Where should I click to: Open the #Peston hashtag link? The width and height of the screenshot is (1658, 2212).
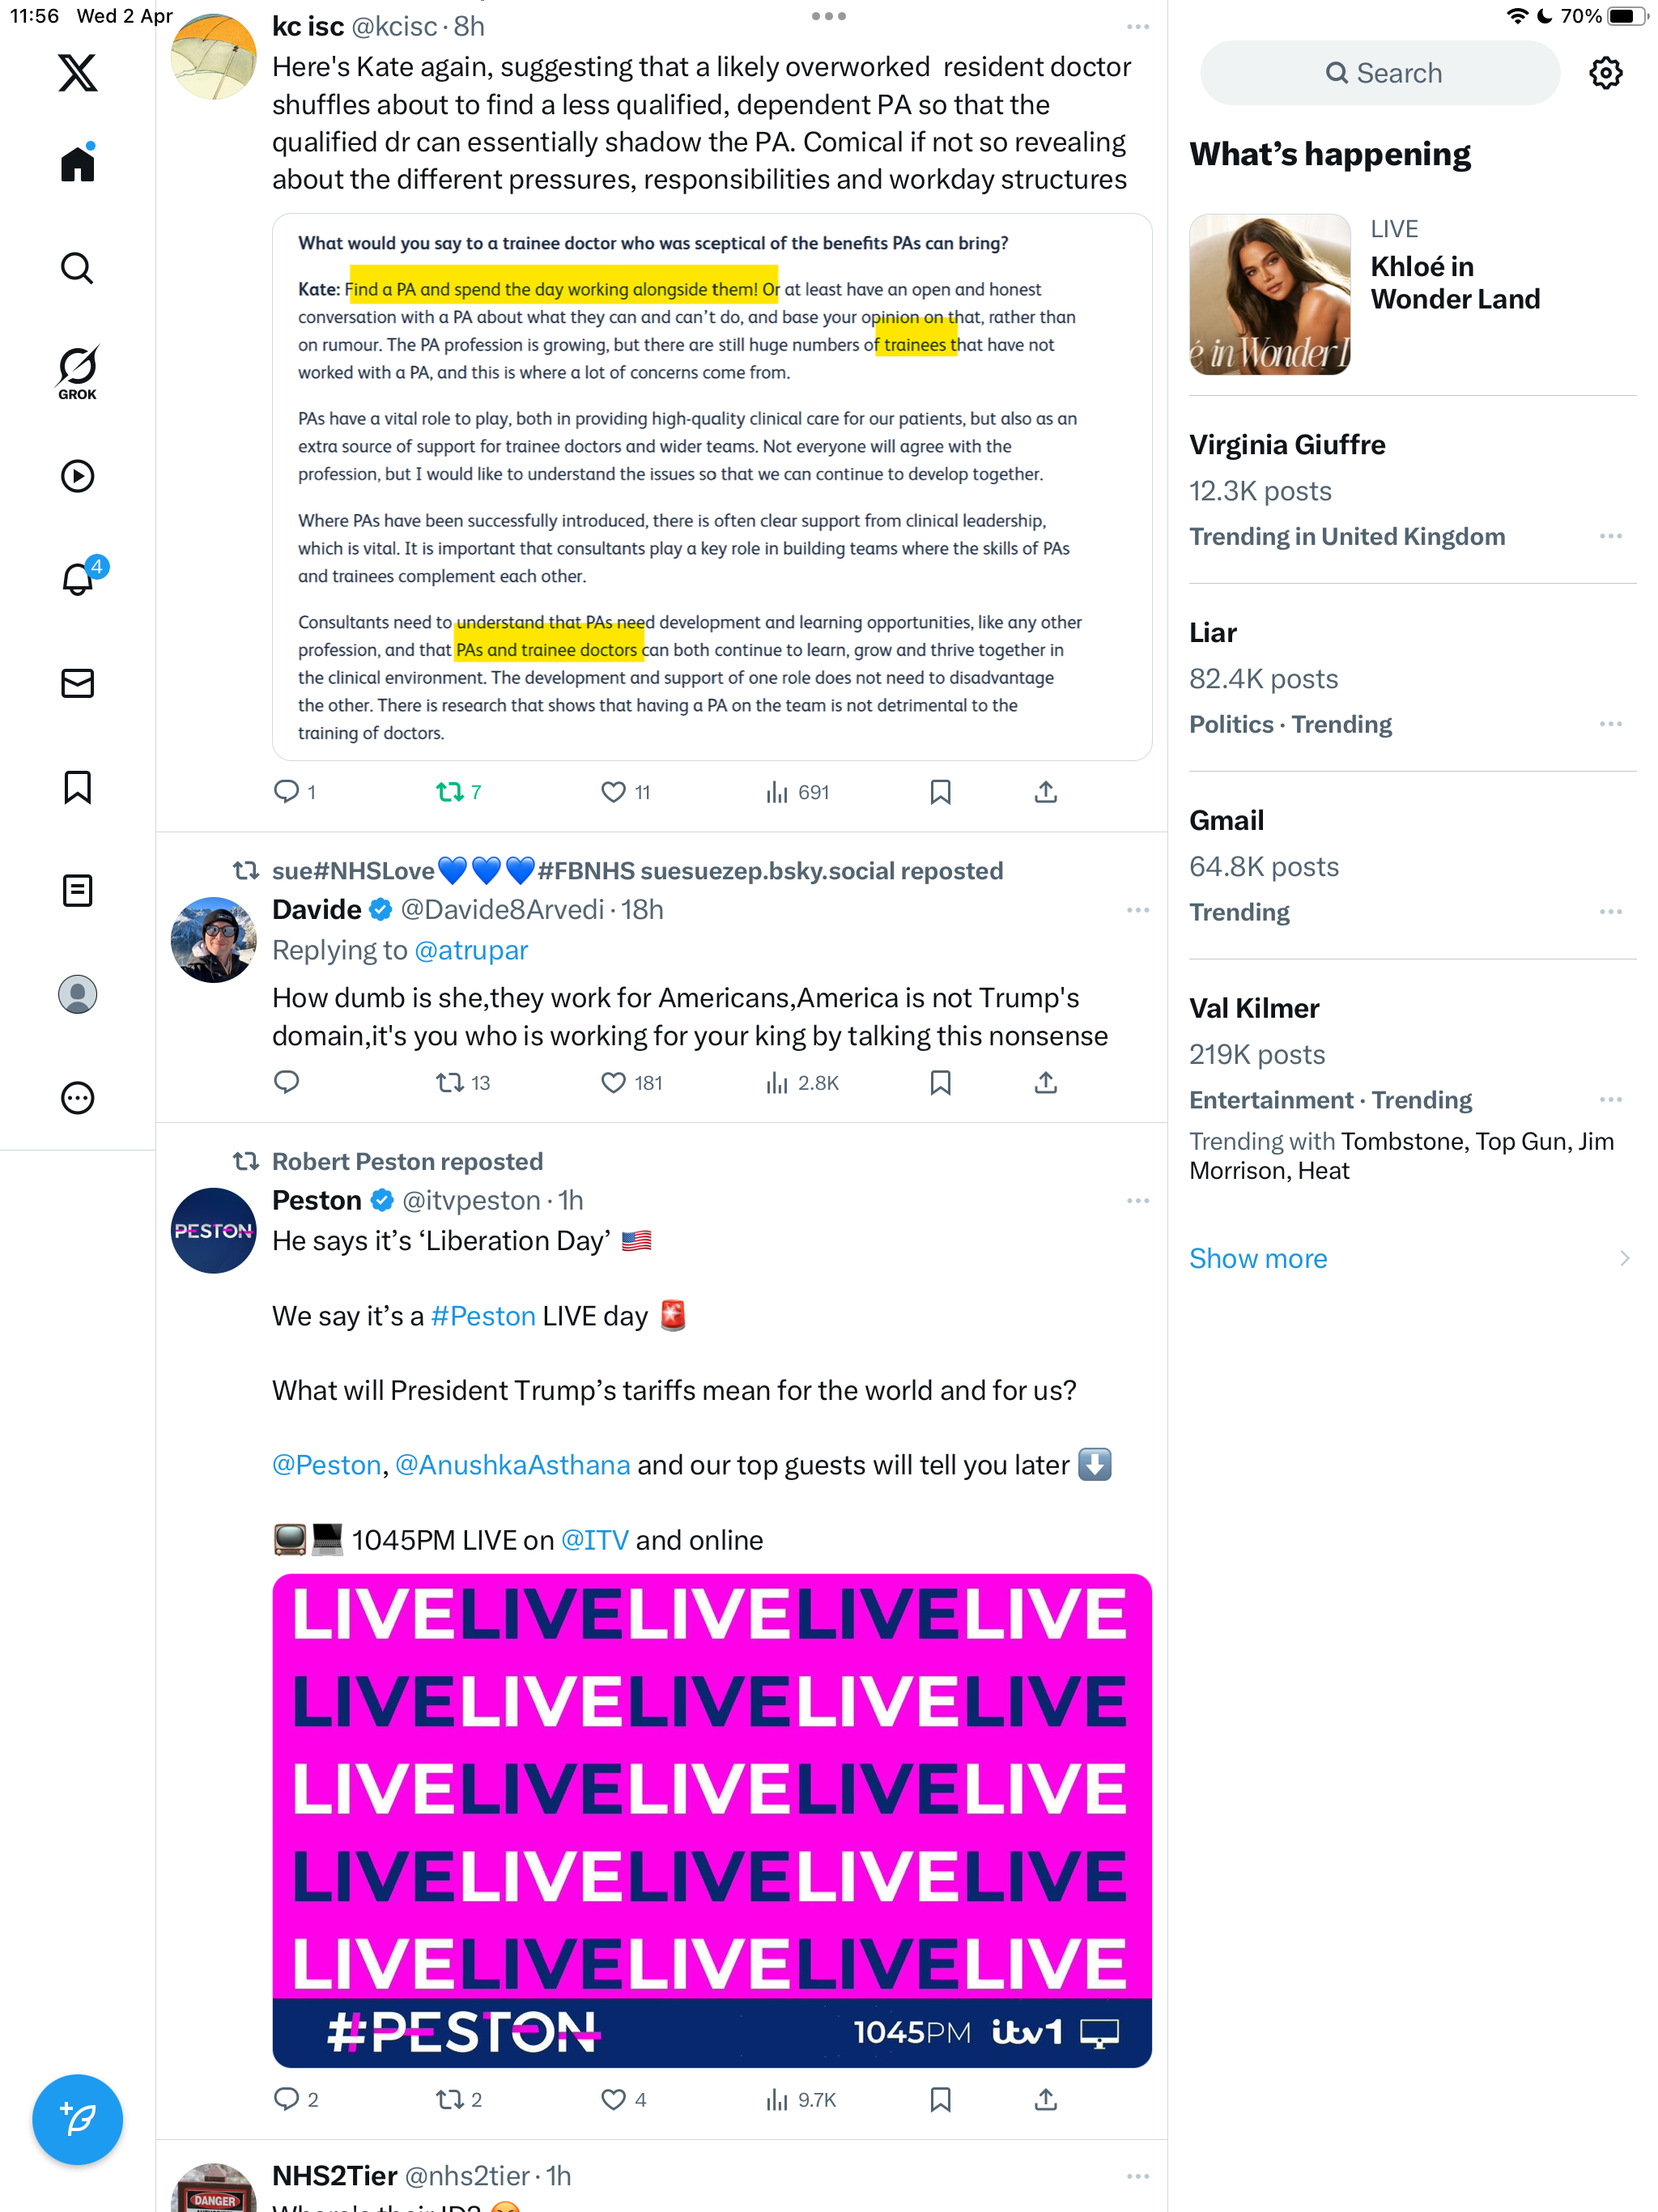[x=483, y=1316]
